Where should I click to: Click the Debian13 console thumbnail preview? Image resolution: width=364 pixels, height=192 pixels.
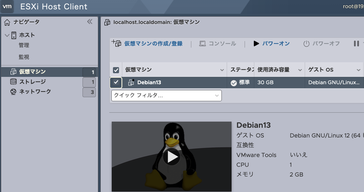point(171,157)
